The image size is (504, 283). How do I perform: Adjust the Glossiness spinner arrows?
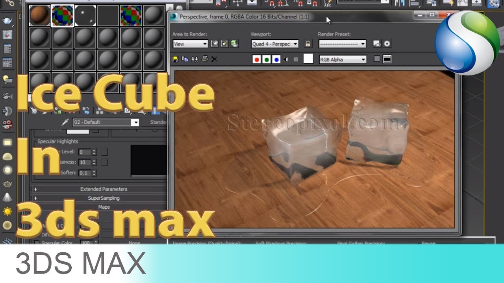[x=94, y=162]
